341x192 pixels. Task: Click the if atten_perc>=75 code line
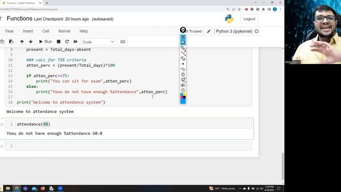[47, 76]
